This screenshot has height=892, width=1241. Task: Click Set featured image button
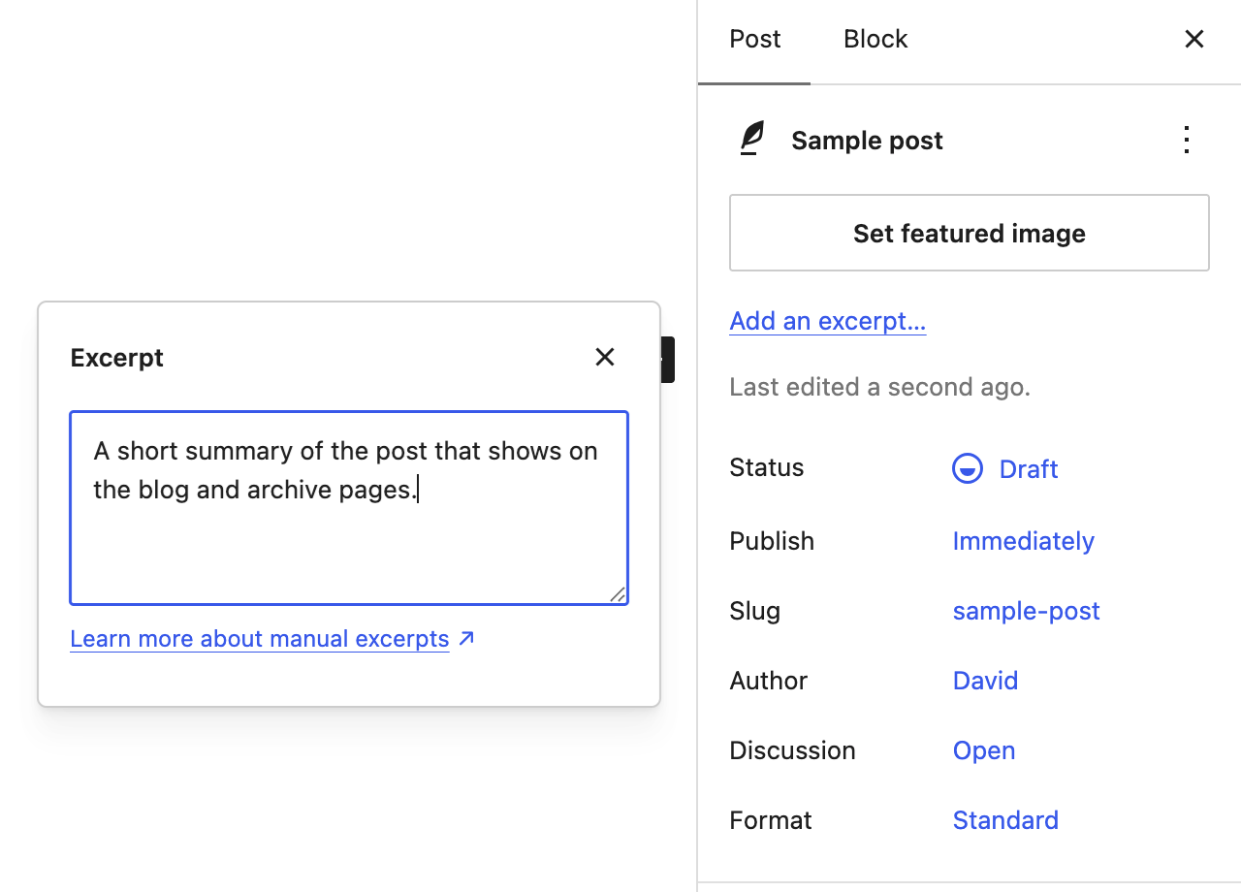[970, 233]
